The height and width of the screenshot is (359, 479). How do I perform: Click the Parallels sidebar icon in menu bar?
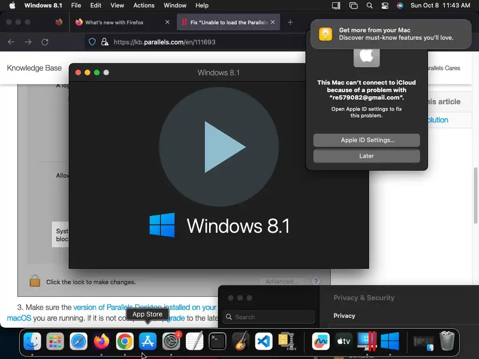point(336,6)
